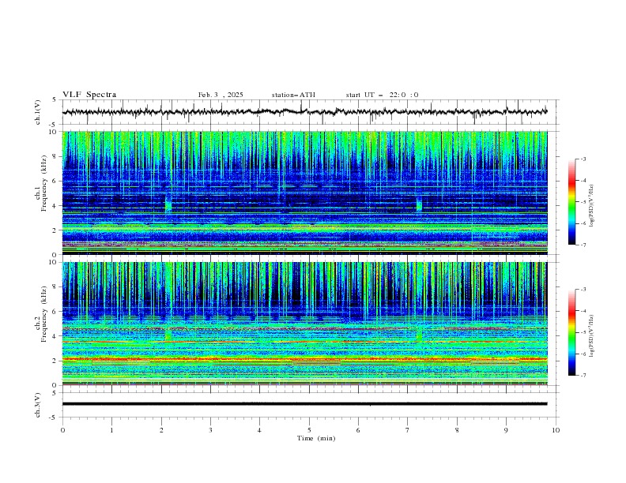Click the "start UT = 22:0 :0" label
626x483 pixels.
pyautogui.click(x=382, y=95)
